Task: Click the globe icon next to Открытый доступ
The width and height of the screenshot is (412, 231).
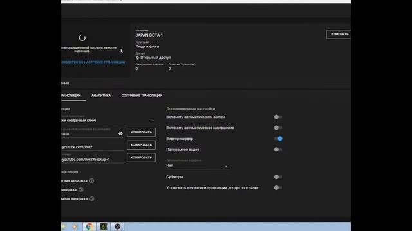Action: coord(137,58)
